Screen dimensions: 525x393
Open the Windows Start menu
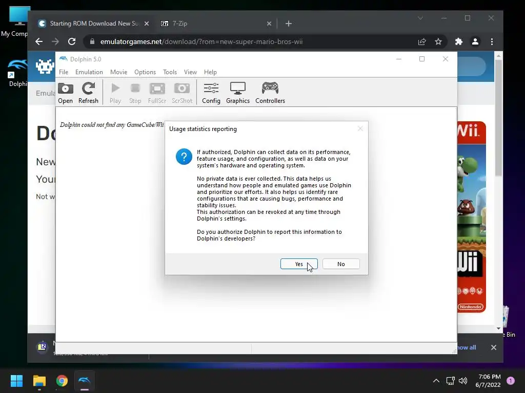coord(16,381)
